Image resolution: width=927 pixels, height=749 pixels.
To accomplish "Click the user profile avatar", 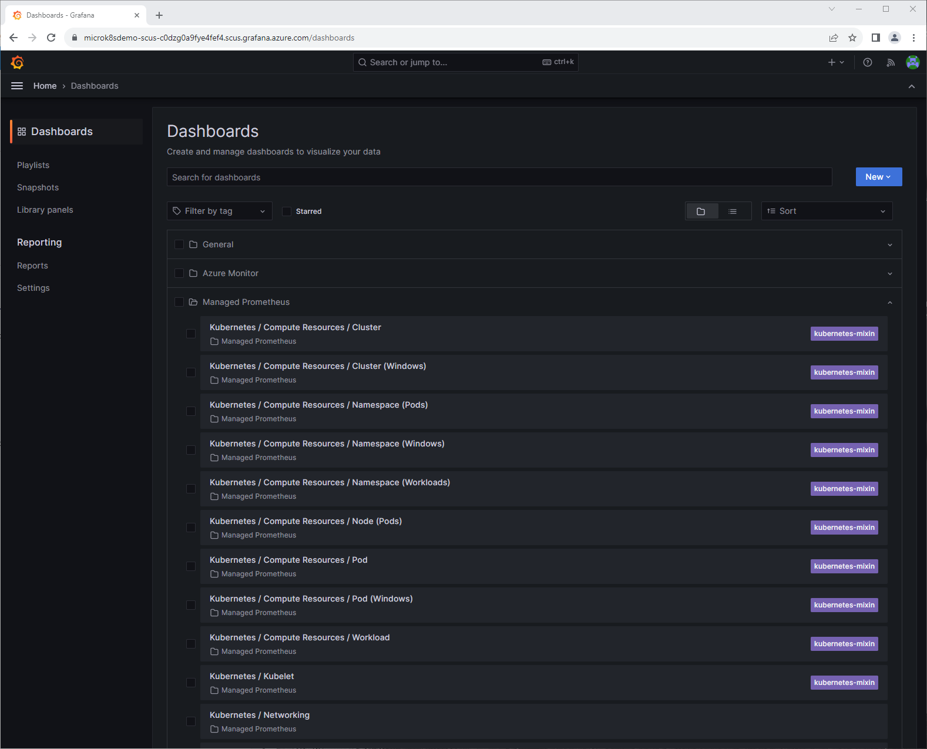I will click(912, 62).
